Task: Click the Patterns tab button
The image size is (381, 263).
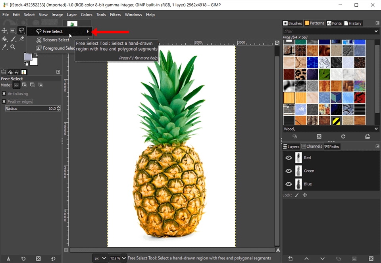Action: pyautogui.click(x=314, y=23)
